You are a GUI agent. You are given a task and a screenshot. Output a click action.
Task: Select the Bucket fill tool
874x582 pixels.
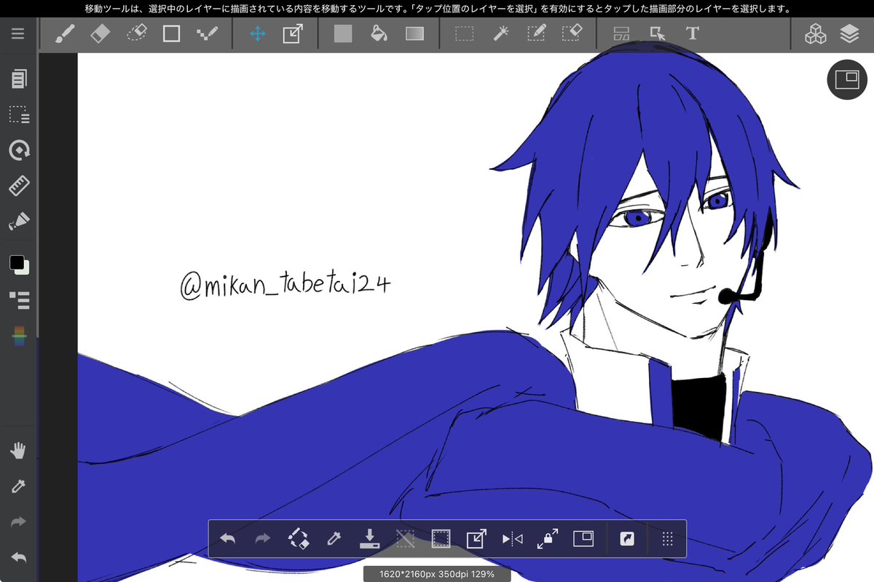coord(379,33)
